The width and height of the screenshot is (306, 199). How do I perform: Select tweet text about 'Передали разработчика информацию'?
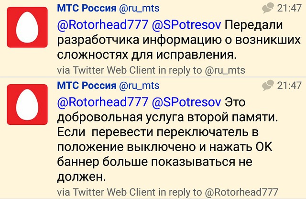click(179, 40)
